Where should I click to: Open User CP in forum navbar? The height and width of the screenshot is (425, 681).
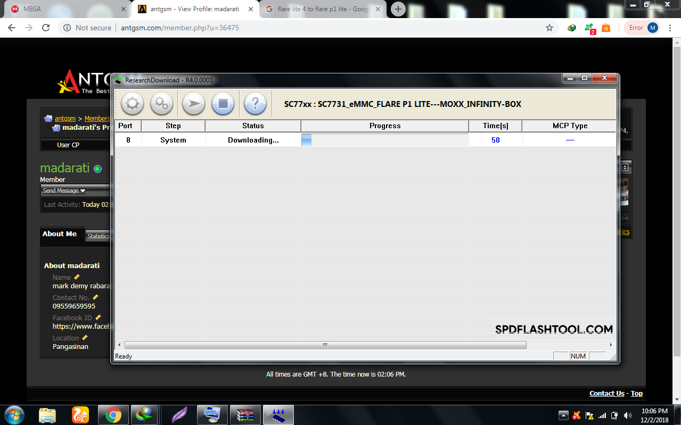68,145
